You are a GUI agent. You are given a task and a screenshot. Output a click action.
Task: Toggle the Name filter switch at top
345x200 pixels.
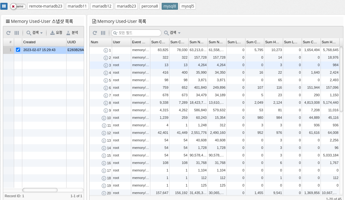point(18,6)
